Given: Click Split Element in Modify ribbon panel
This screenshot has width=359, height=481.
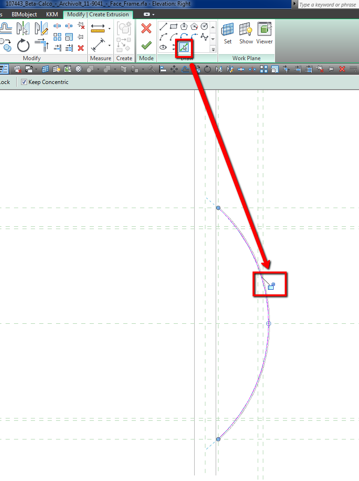Looking at the screenshot, I should coord(57,26).
